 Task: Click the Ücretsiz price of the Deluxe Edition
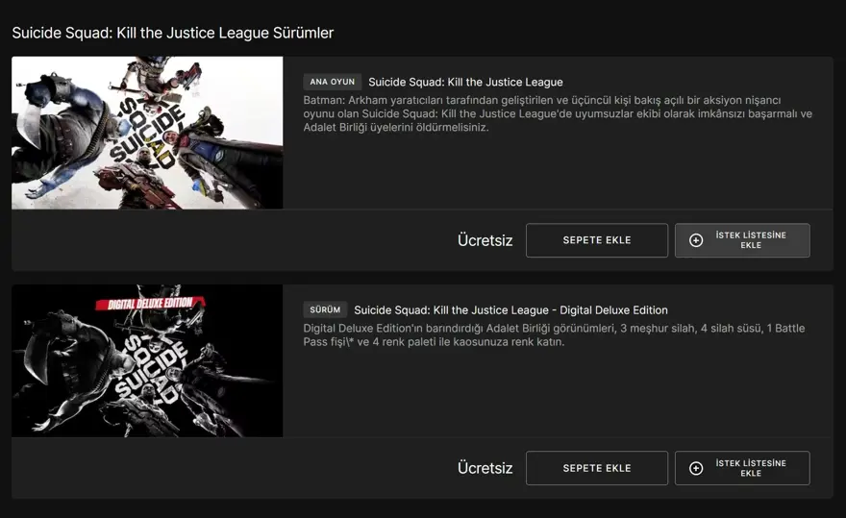tap(485, 468)
